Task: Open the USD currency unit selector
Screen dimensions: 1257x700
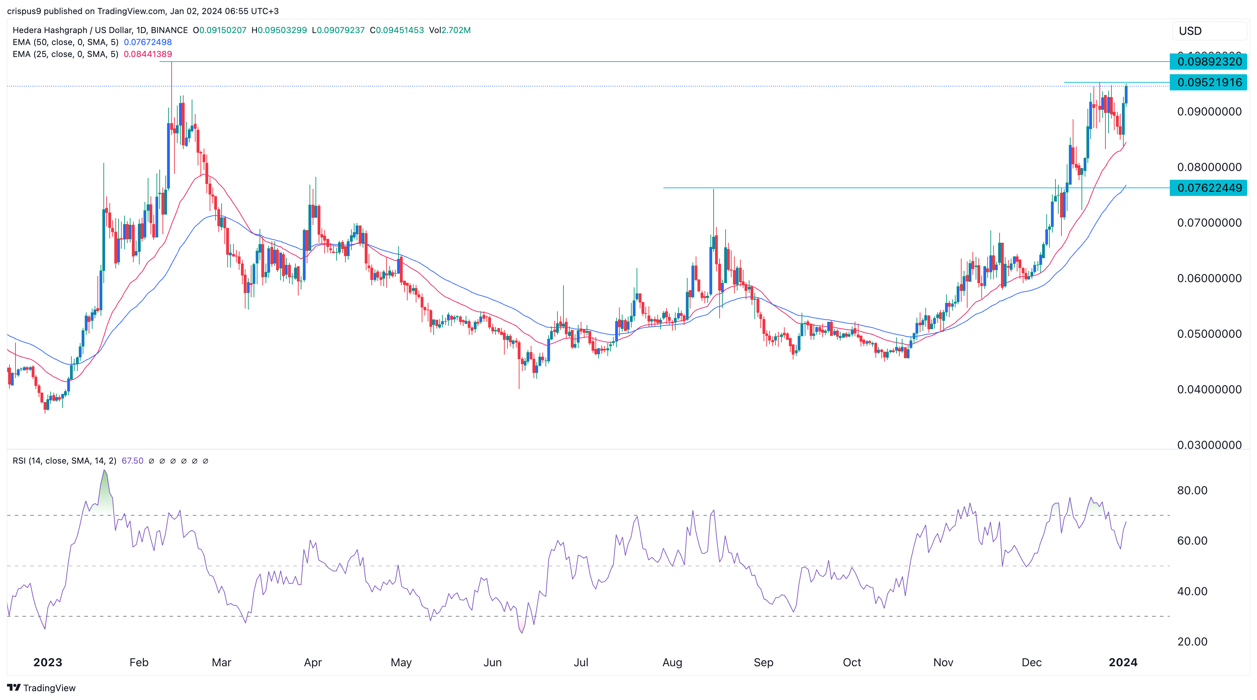Action: [x=1210, y=31]
